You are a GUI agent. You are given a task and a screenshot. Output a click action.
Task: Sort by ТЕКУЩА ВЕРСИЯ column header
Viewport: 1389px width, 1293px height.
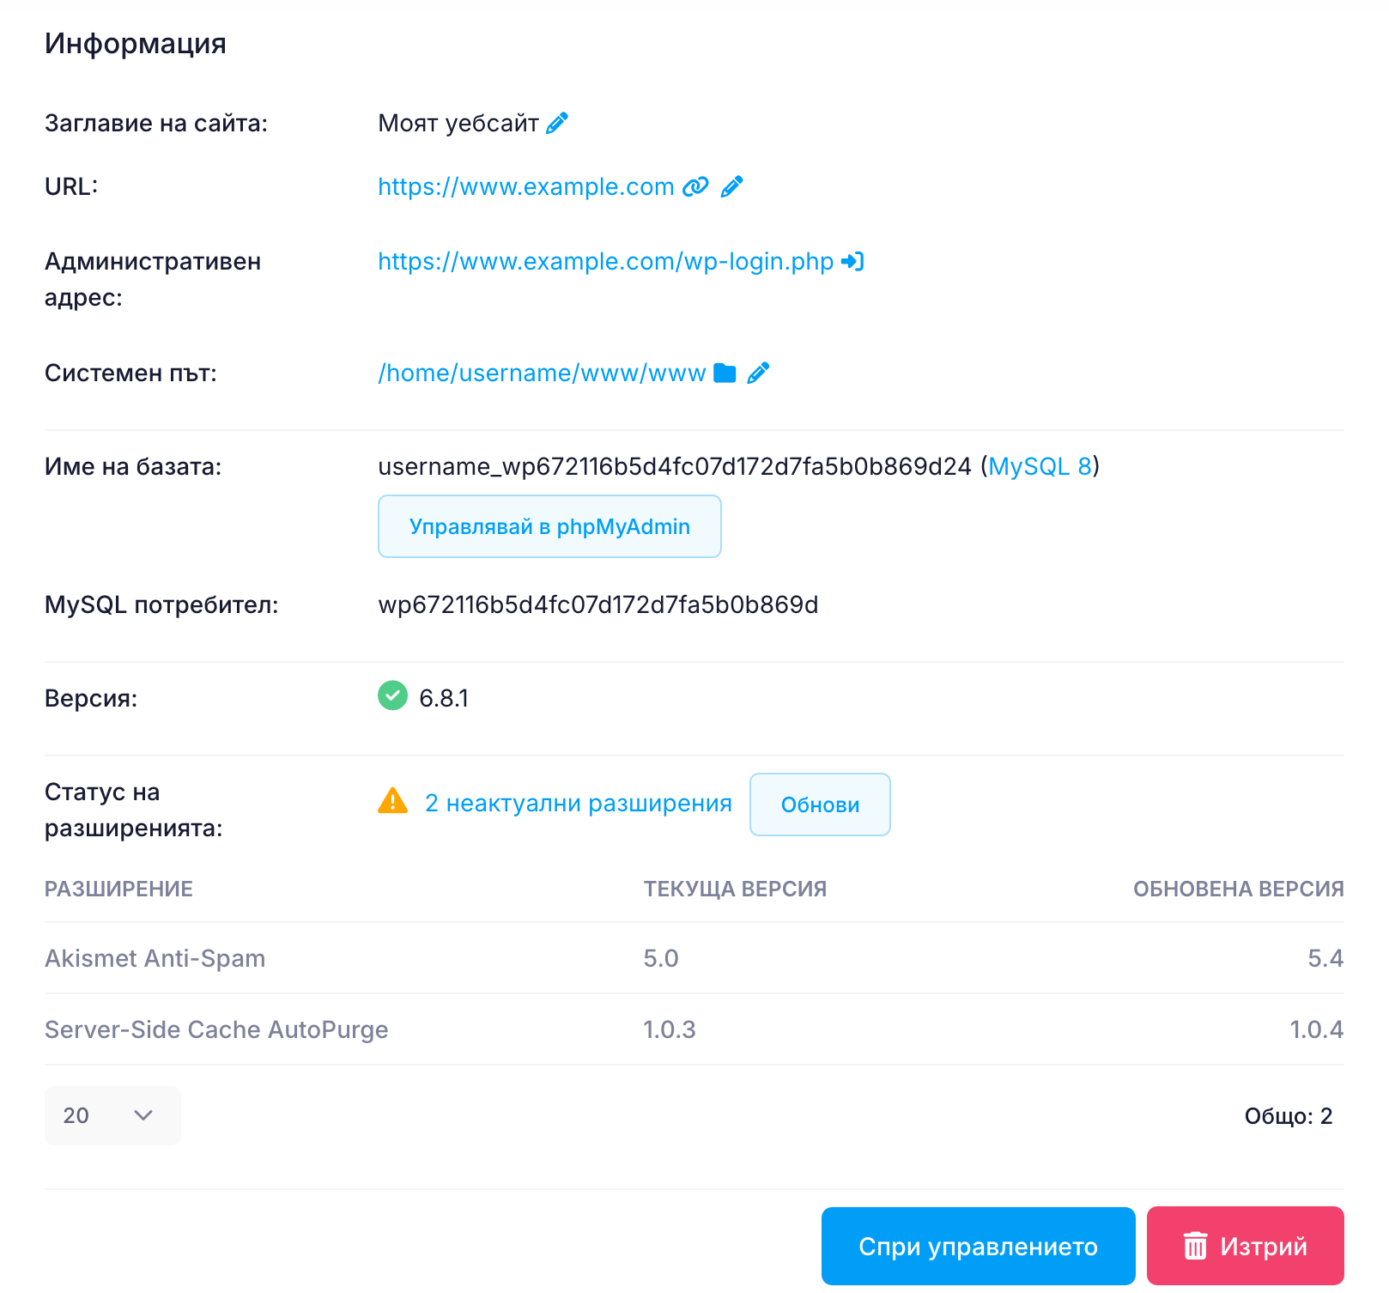click(735, 889)
